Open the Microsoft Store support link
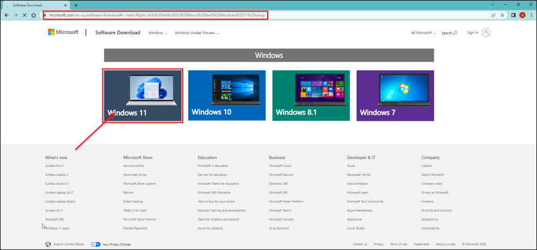Image resolution: width=537 pixels, height=250 pixels. (x=139, y=184)
